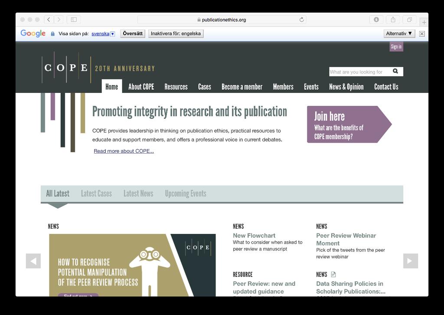The height and width of the screenshot is (315, 444).
Task: Open the Resources menu
Action: [176, 87]
